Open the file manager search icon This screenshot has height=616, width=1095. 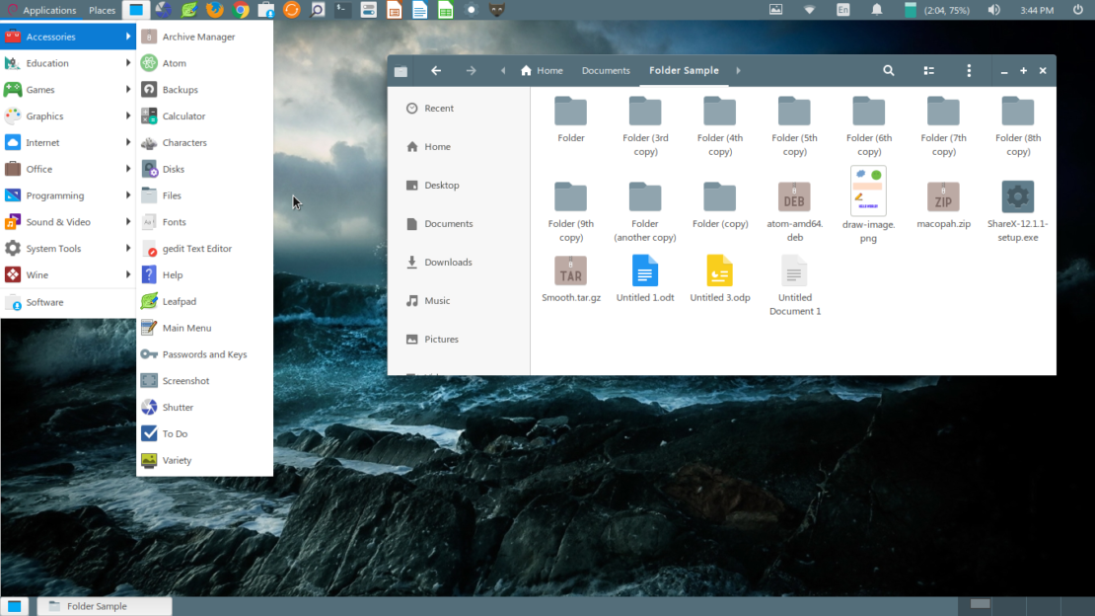tap(888, 70)
